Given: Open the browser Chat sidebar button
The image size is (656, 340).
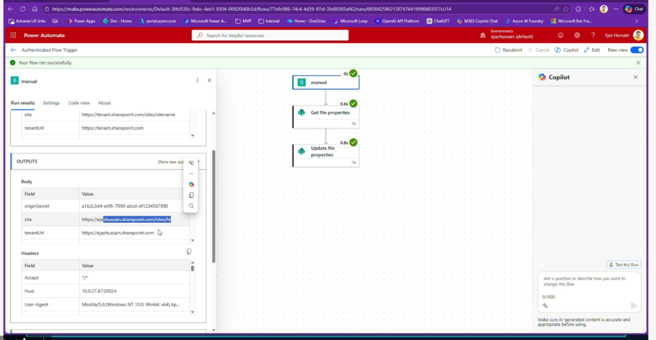Looking at the screenshot, I should pyautogui.click(x=634, y=9).
